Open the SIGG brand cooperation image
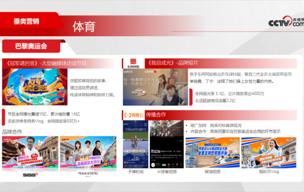Screen dimensions: 304x192 click(30, 152)
